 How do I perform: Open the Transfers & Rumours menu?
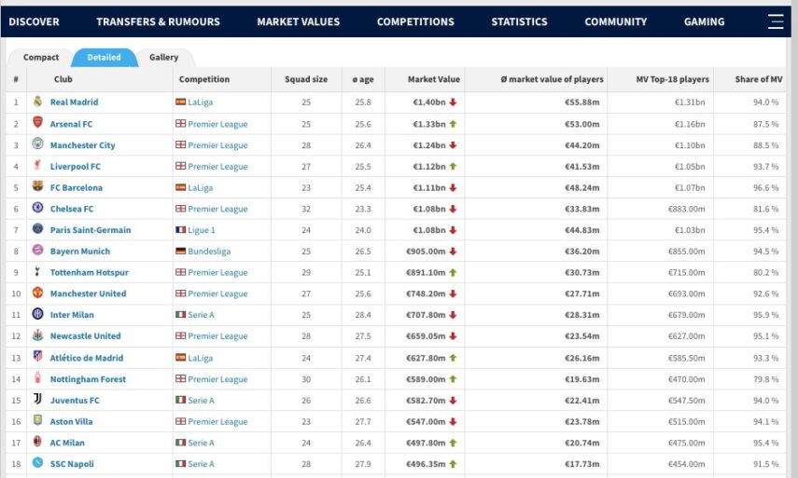(158, 22)
